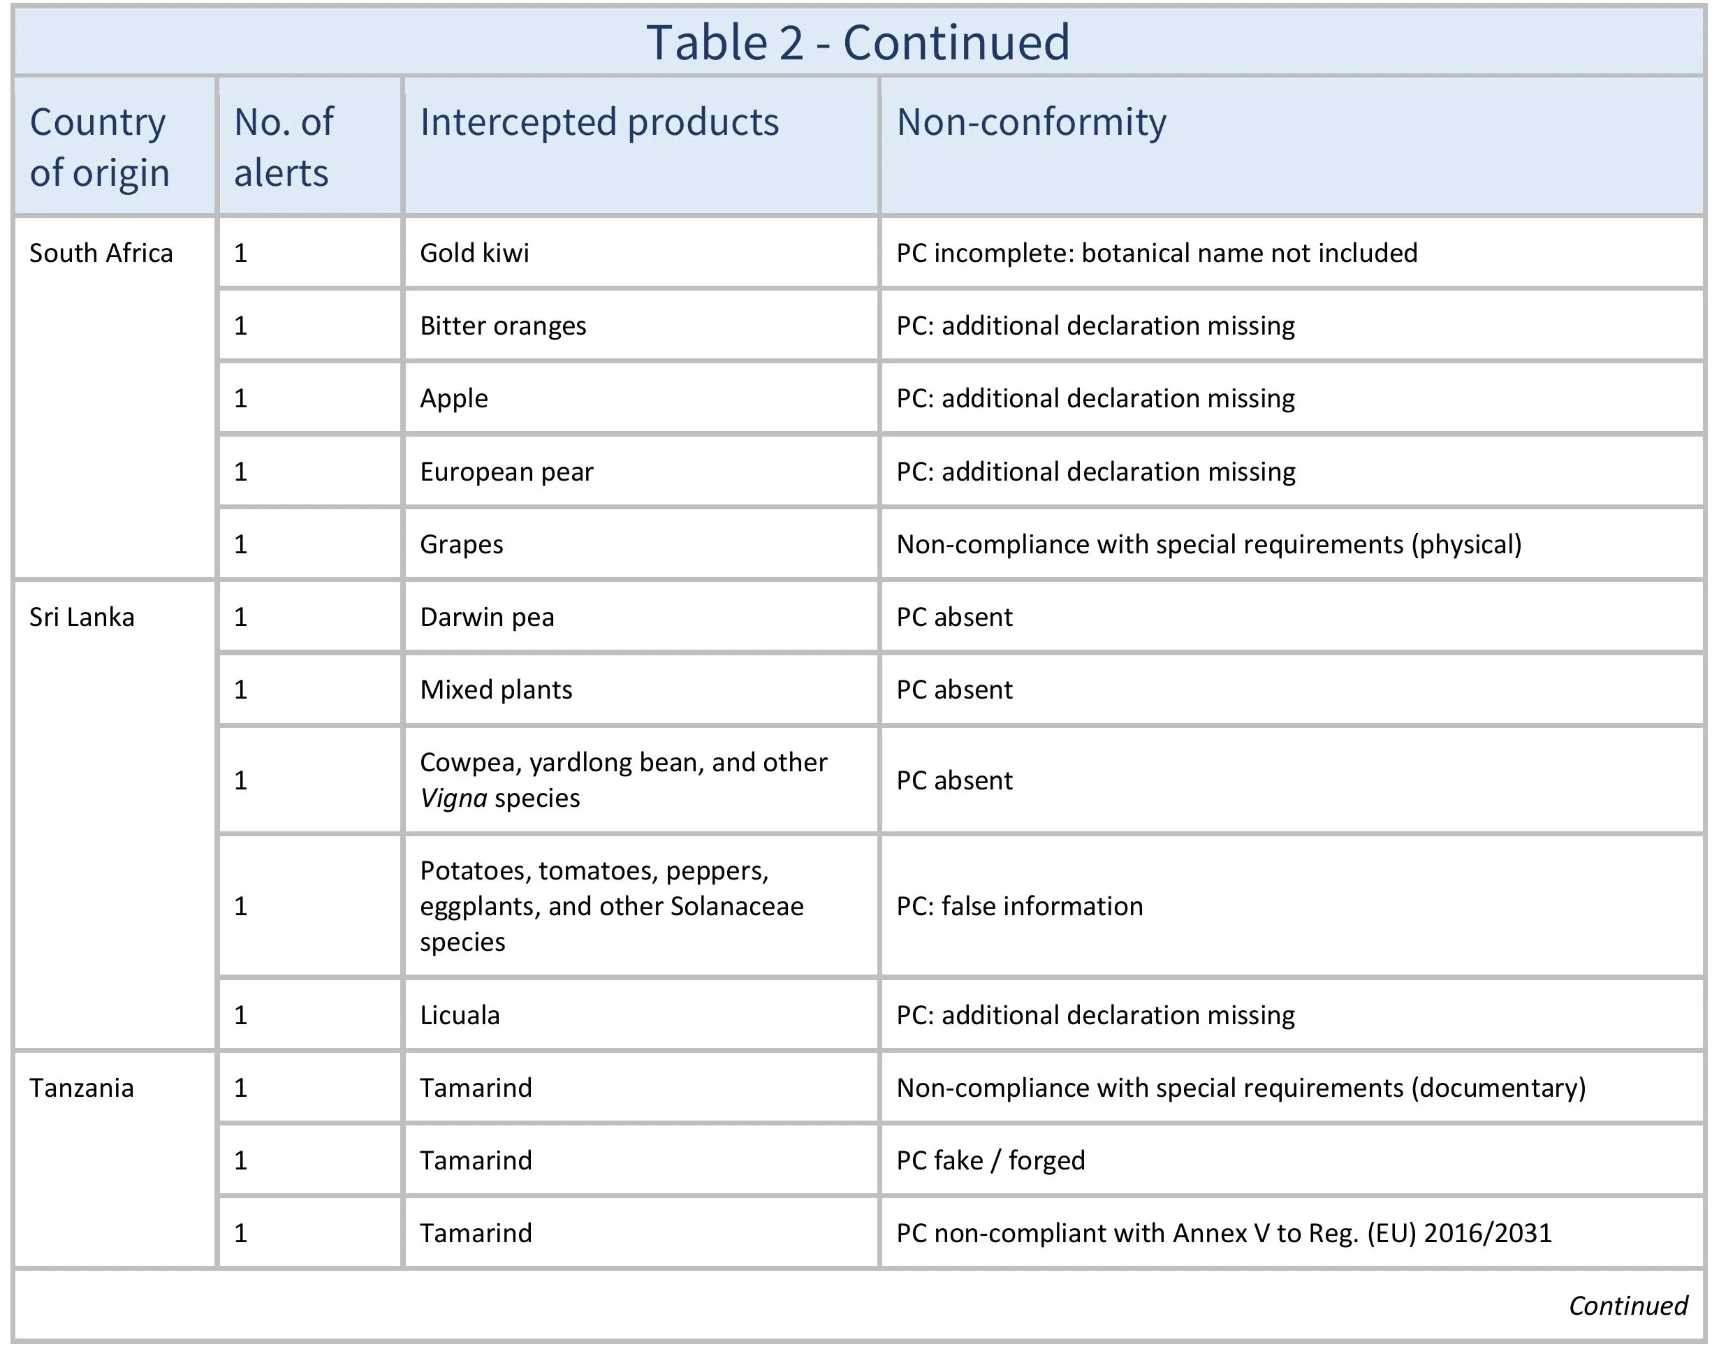Viewport: 1719px width, 1356px height.
Task: Click the Mixed plants product cell
Action: [x=495, y=690]
